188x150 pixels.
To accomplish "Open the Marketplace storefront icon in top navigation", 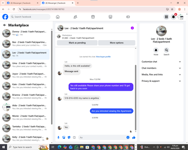I will click(111, 17).
